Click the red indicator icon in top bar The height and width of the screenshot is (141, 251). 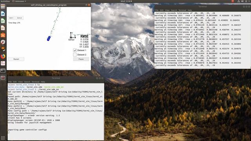[x=233, y=1]
